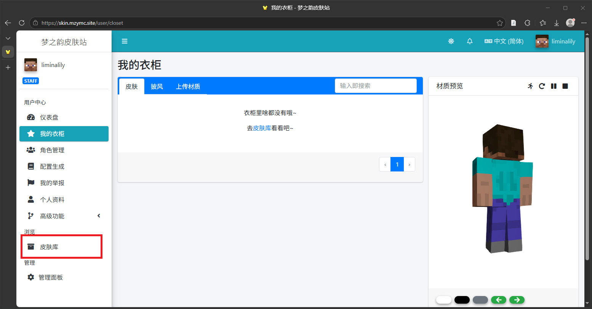Open 我的举报 in the sidebar
This screenshot has width=592, height=309.
[x=64, y=183]
